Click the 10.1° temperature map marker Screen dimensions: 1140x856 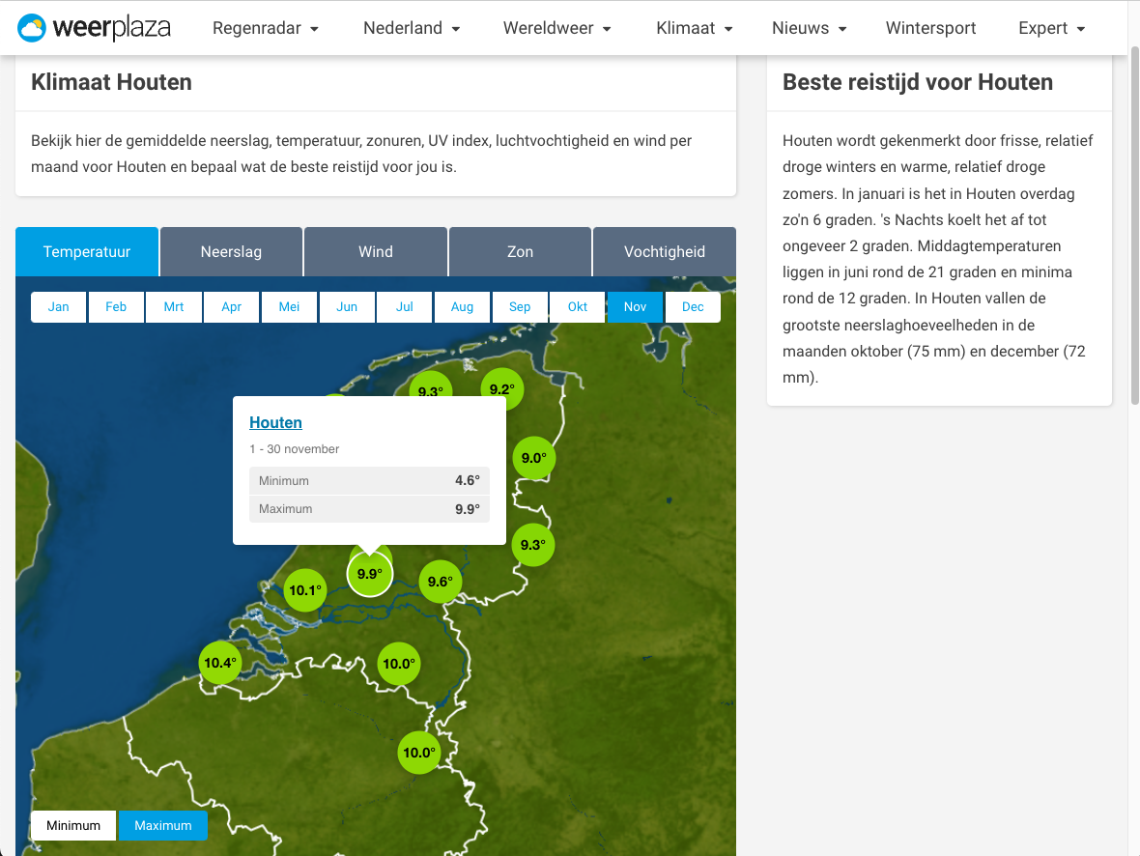(304, 590)
